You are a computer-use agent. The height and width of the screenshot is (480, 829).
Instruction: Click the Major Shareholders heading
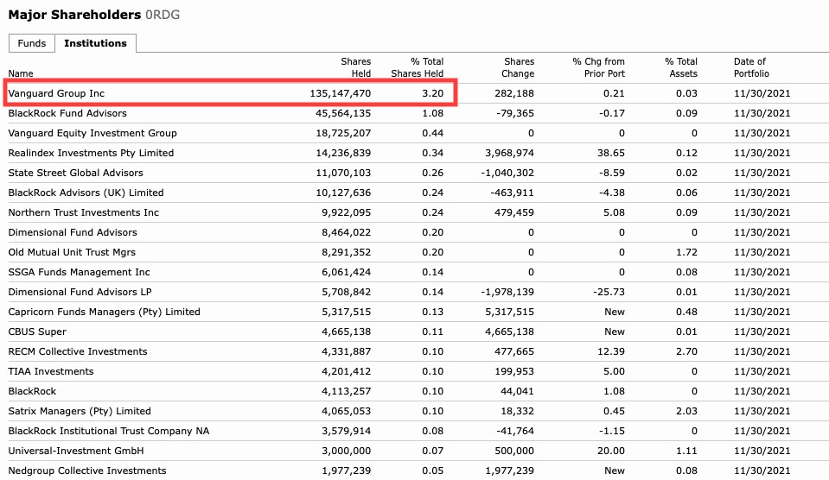pyautogui.click(x=74, y=15)
